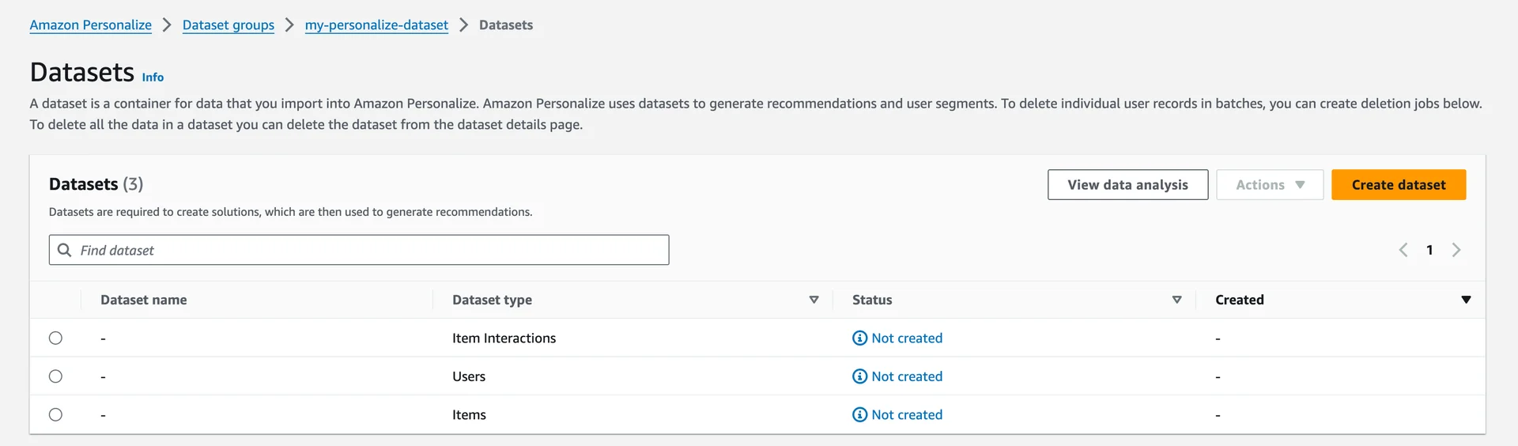Go to previous page using left arrow
1518x446 pixels.
(1403, 250)
